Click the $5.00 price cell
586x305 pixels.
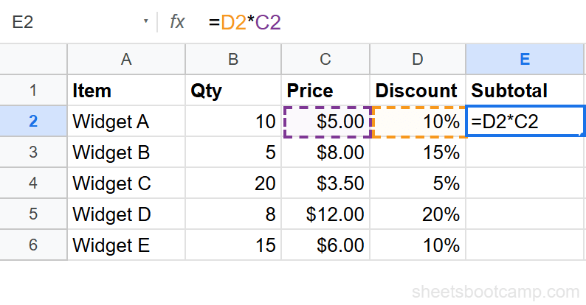coord(327,122)
